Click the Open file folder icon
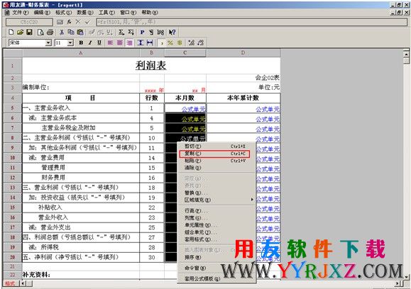Screen dimensions: 411x289 [20, 32]
